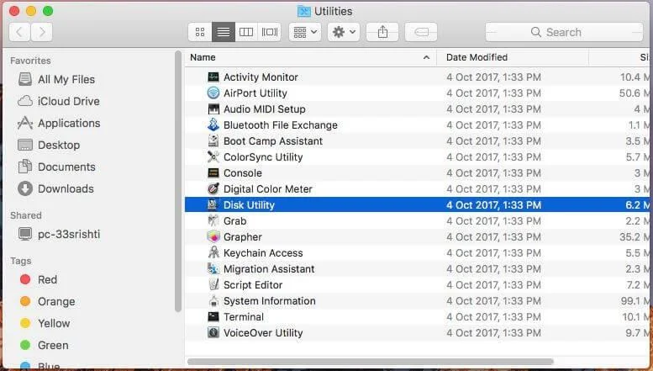Click the Script Editor icon

[x=213, y=284]
